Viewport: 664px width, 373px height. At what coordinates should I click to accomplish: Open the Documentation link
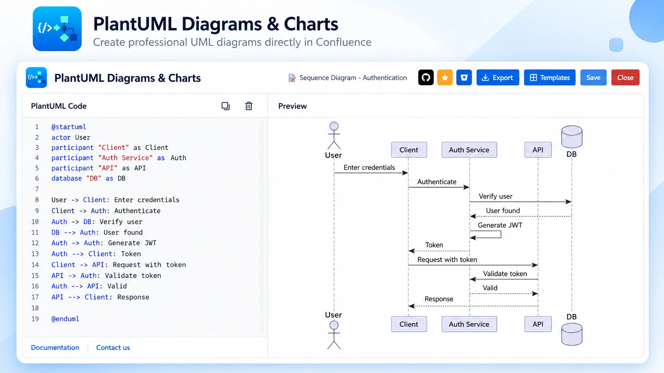55,348
